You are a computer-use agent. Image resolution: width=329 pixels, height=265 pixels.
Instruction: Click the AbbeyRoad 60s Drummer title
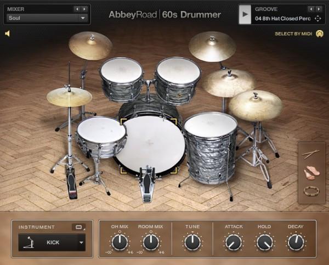pyautogui.click(x=164, y=14)
